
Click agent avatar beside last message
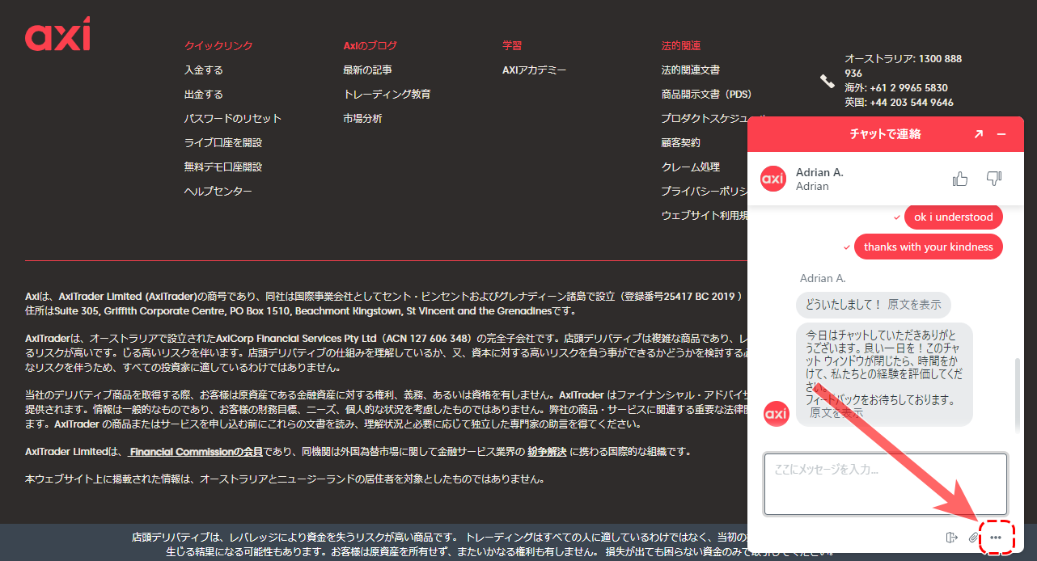(777, 414)
